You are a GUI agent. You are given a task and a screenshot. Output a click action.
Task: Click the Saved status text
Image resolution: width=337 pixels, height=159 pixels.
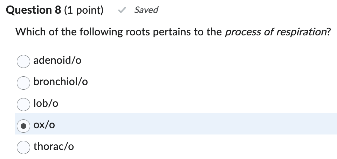(x=146, y=10)
